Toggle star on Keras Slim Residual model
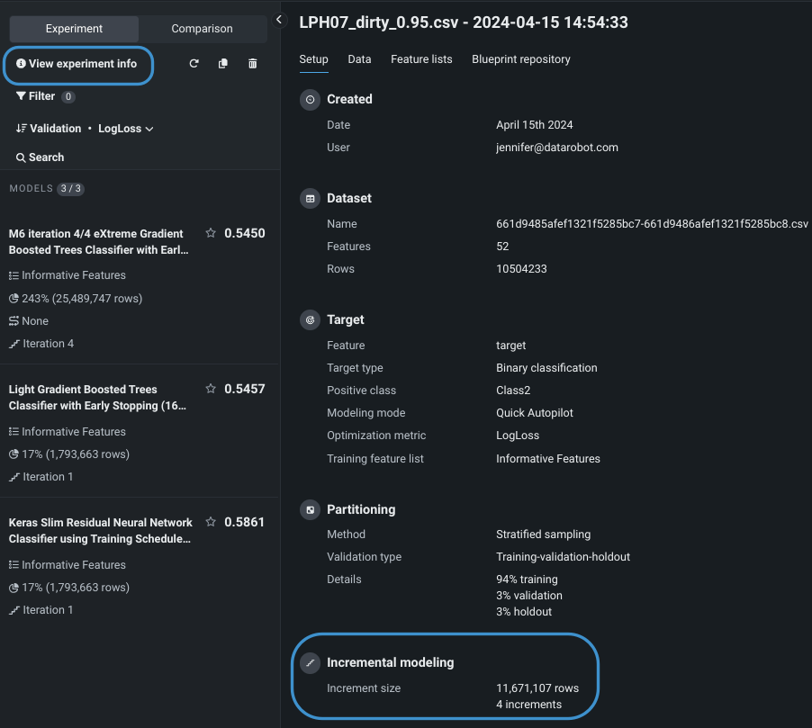This screenshot has width=812, height=728. tap(211, 522)
